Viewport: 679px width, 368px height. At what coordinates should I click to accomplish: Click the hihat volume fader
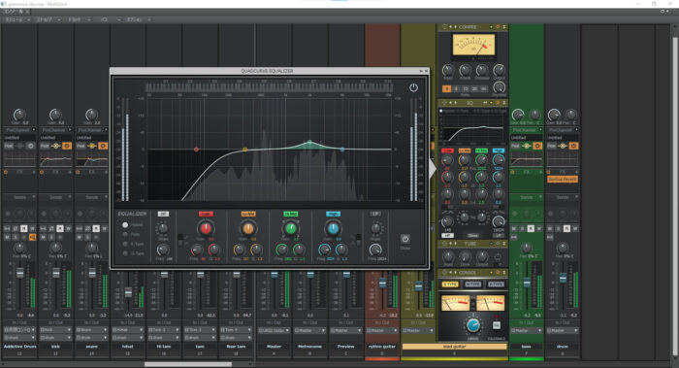(x=128, y=292)
